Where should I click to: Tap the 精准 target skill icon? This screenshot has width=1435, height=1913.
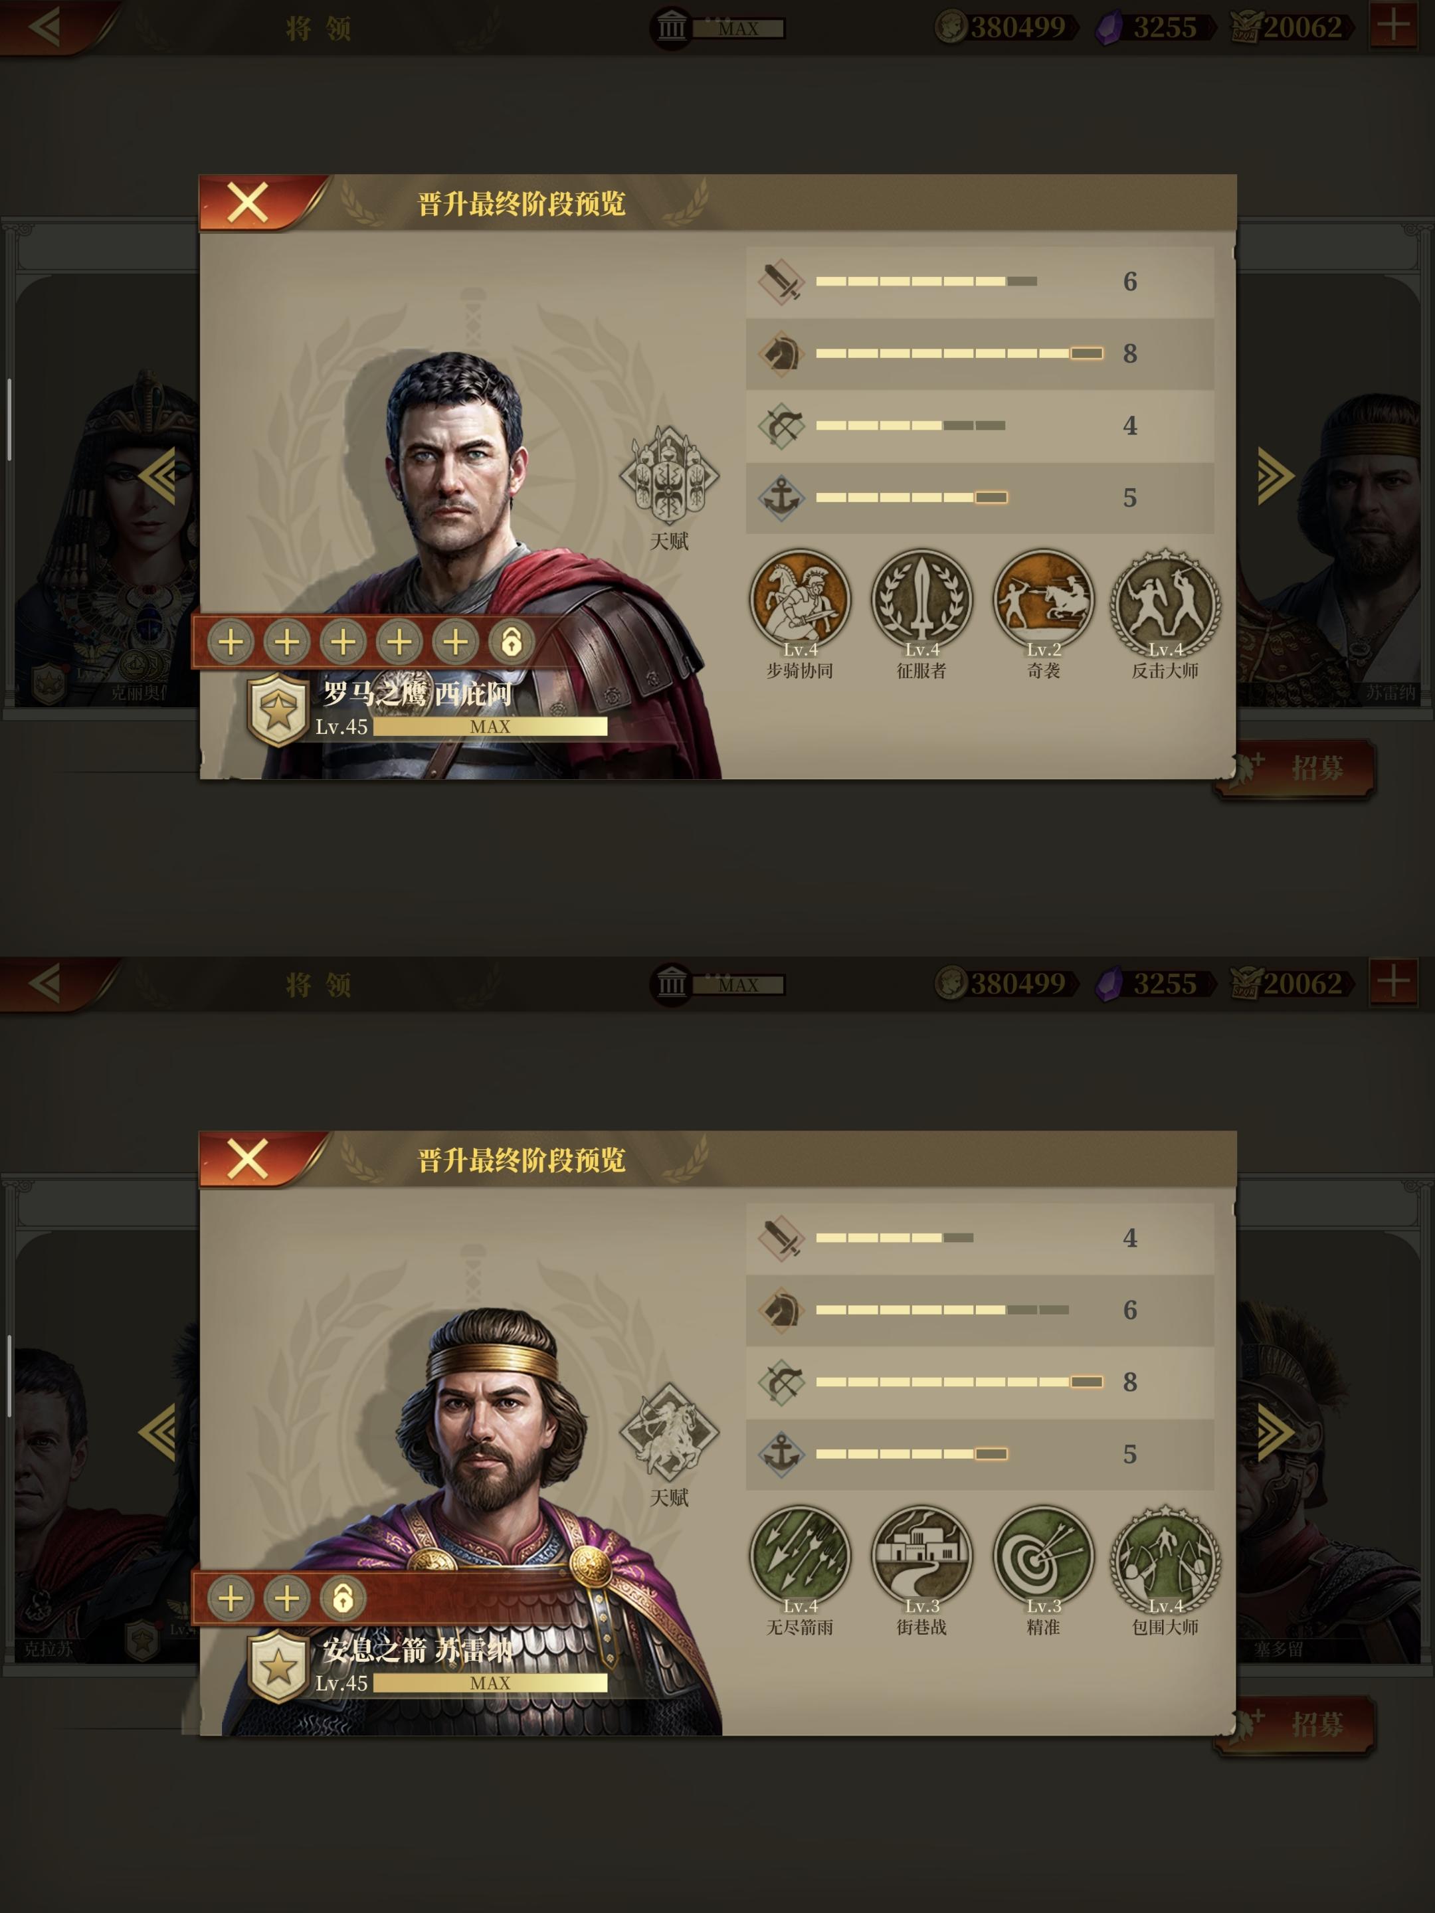pos(1043,1555)
